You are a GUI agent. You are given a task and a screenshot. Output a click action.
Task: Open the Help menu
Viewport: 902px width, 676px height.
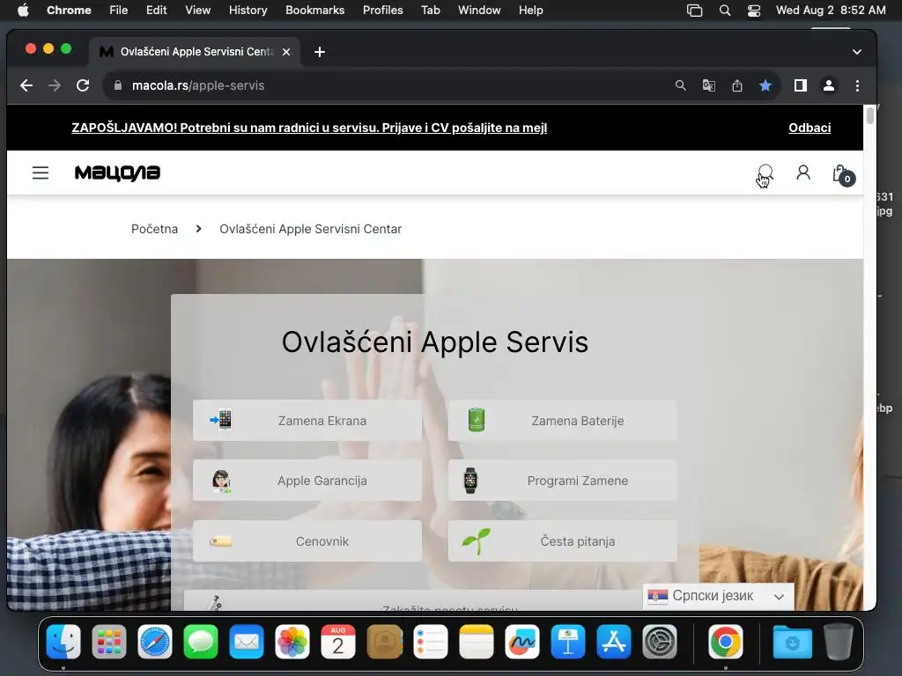pyautogui.click(x=530, y=11)
